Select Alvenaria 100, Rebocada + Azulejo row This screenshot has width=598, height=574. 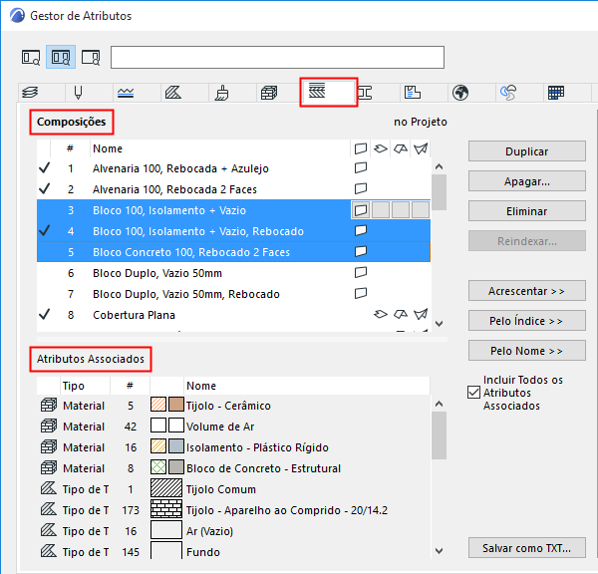233,168
